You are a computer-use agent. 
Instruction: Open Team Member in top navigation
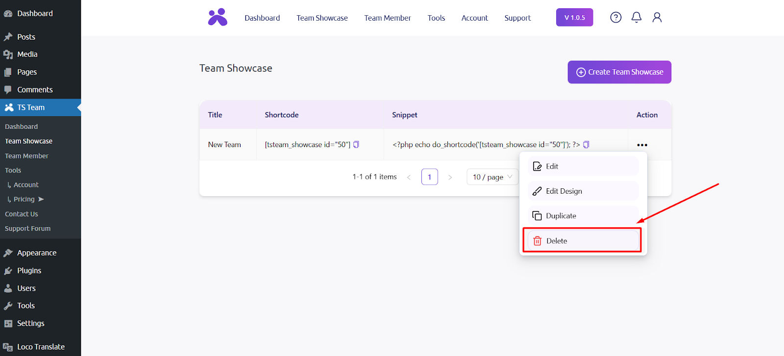(x=387, y=18)
